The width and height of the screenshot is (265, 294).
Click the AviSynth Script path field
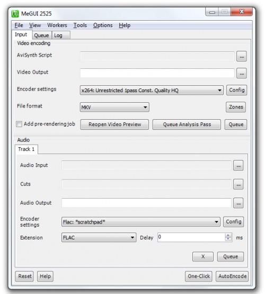[157, 56]
